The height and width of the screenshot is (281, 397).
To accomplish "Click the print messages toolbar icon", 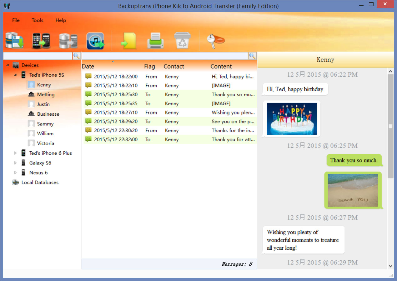I will click(x=155, y=41).
